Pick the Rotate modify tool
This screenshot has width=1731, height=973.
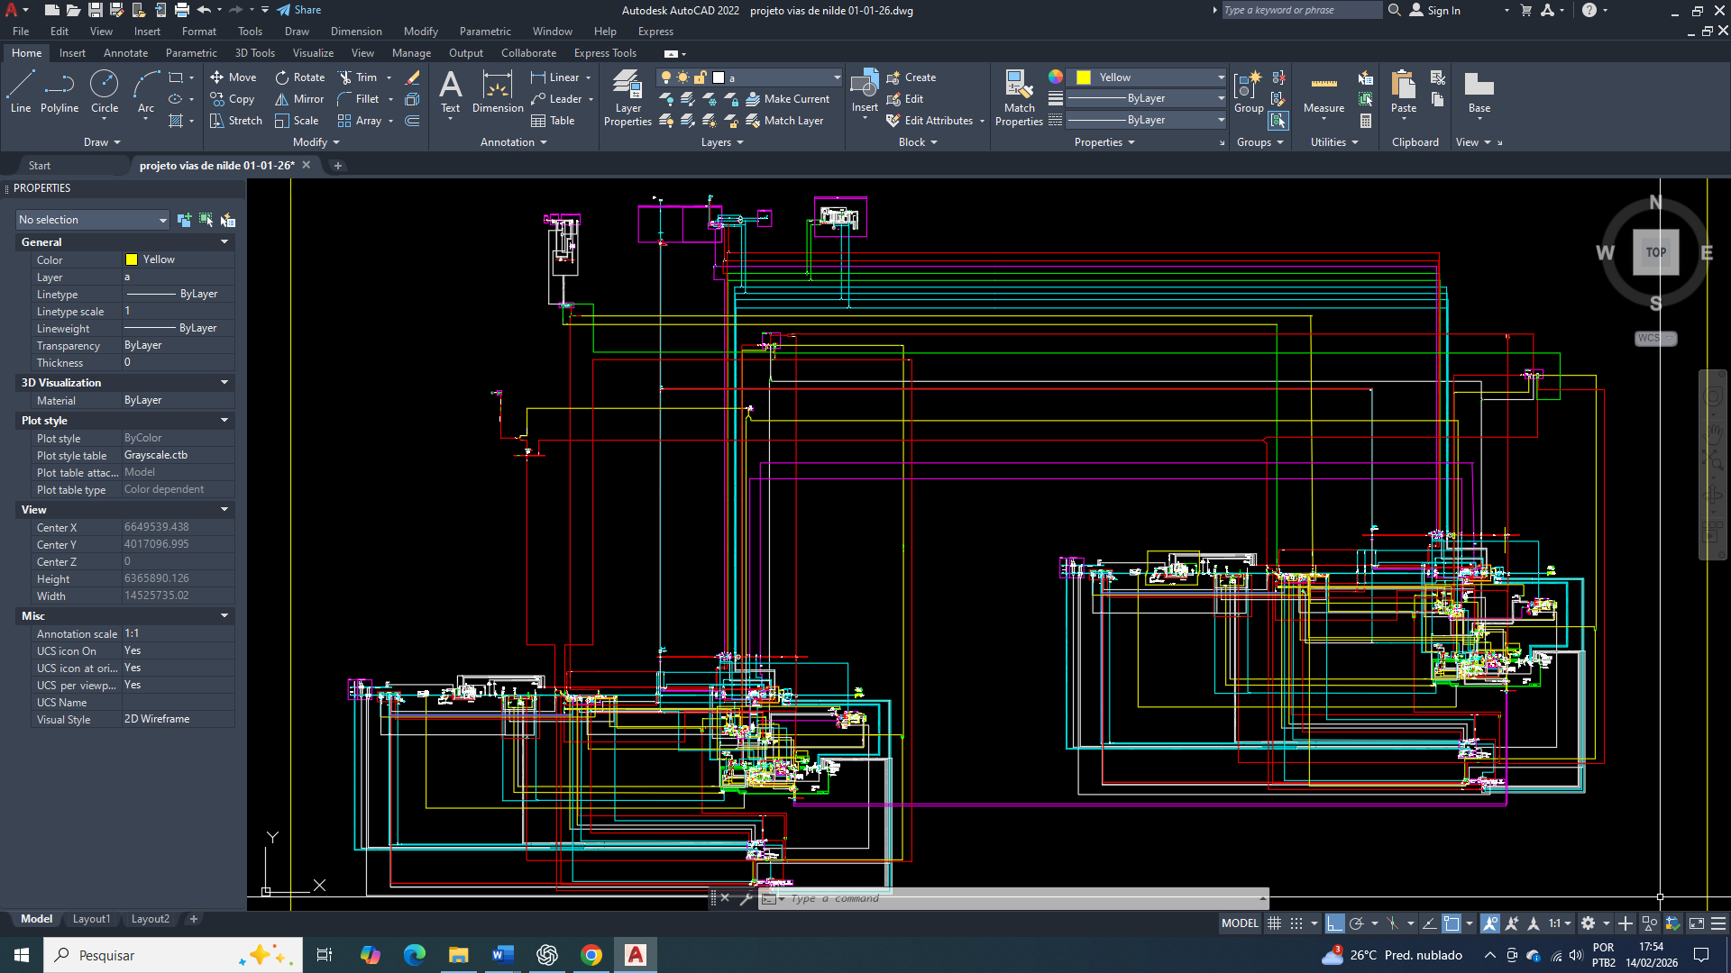pos(299,77)
